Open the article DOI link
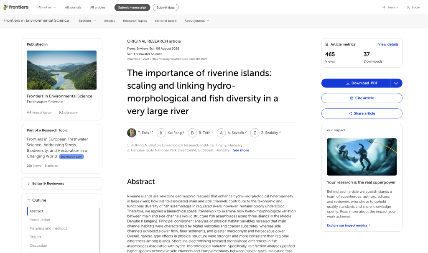 pos(179,59)
